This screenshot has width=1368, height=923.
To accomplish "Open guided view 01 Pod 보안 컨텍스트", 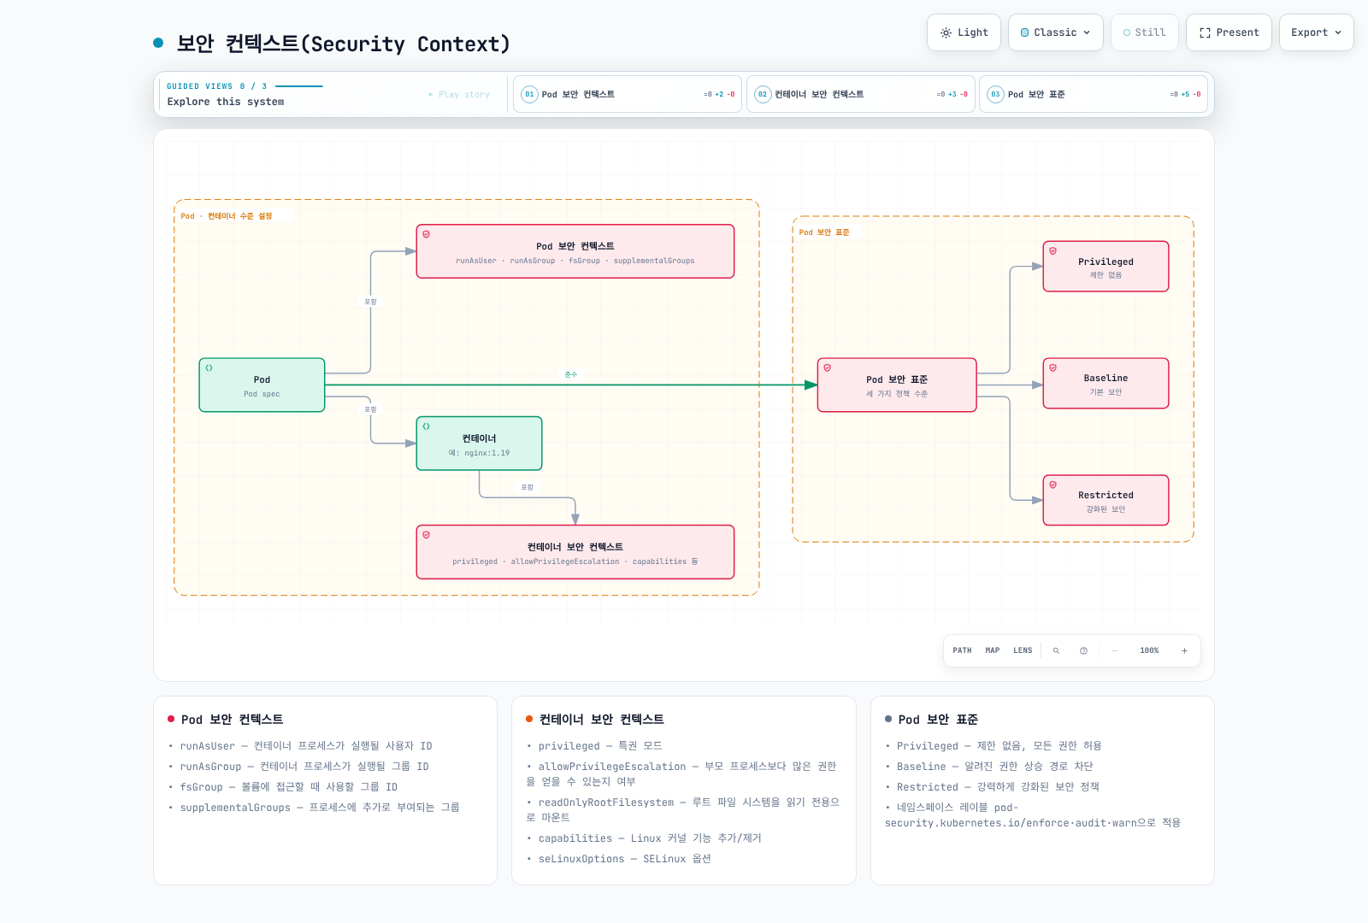I will (x=628, y=94).
